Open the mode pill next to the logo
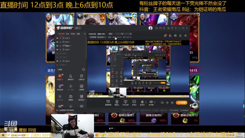The height and width of the screenshot is (138, 245). (77, 28)
